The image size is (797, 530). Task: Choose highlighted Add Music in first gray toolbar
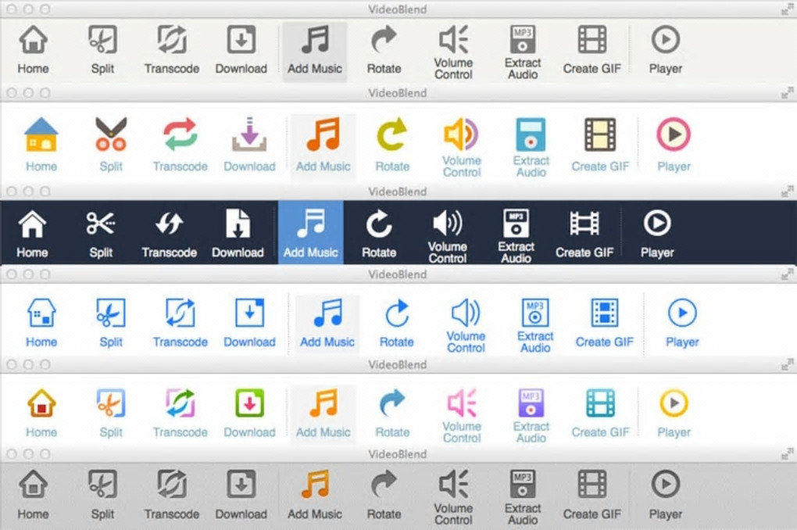[x=315, y=52]
